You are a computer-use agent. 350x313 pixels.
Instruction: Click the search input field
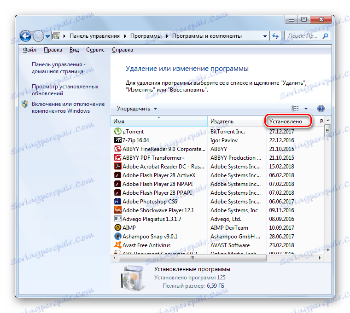point(303,36)
